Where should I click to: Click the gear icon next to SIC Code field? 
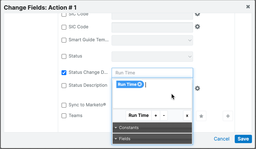point(197,27)
